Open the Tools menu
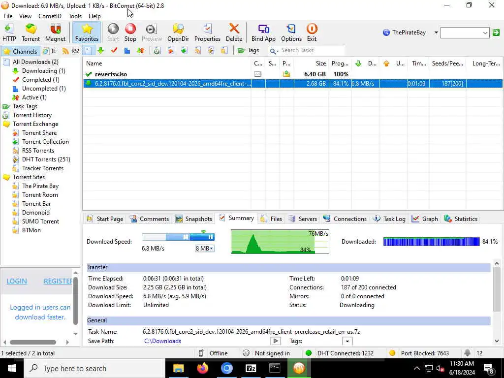Viewport: 504px width, 378px height. [75, 16]
